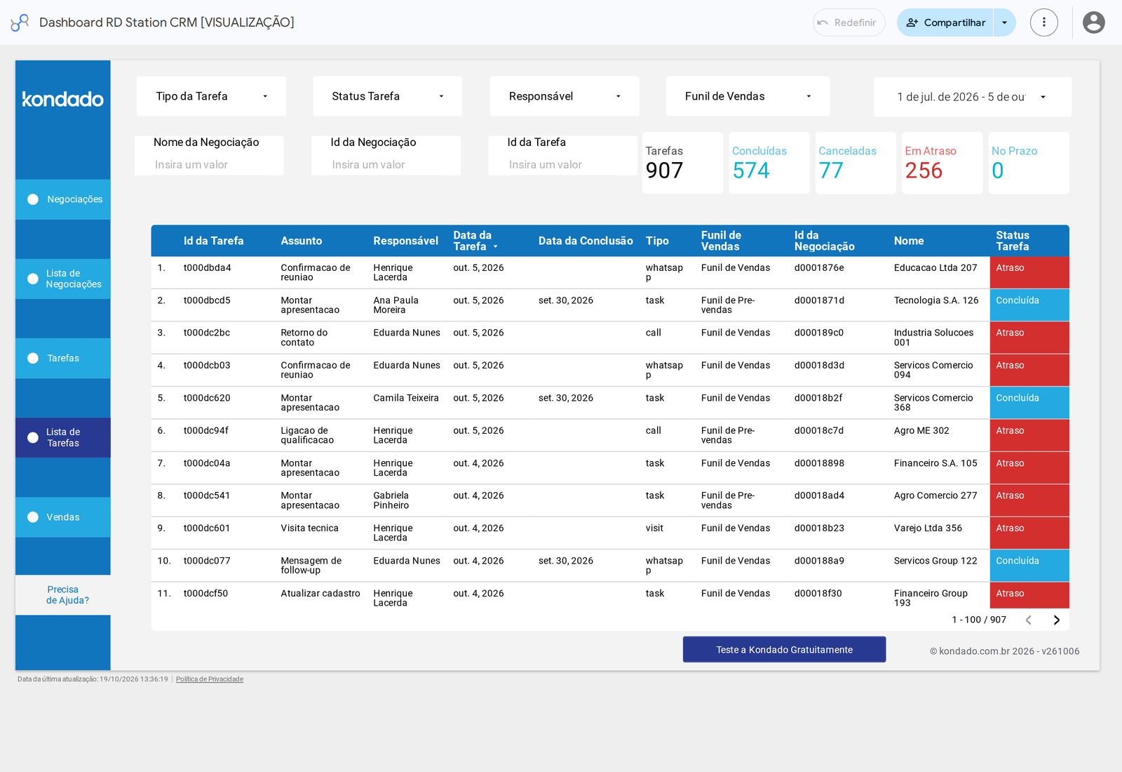
Task: Open the Tipo da Tarefa filter dropdown
Action: (211, 96)
